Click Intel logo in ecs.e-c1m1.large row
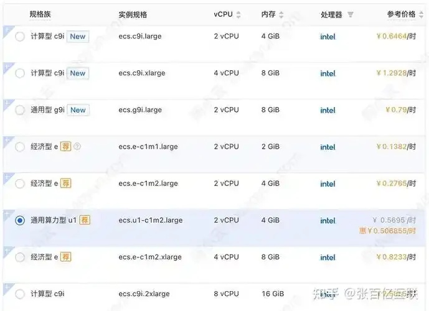 tap(328, 147)
